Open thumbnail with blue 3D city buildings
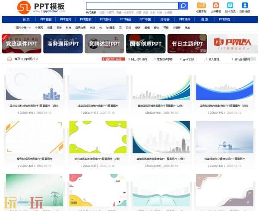Viewport: 259px width, 211px height. [x=35, y=84]
